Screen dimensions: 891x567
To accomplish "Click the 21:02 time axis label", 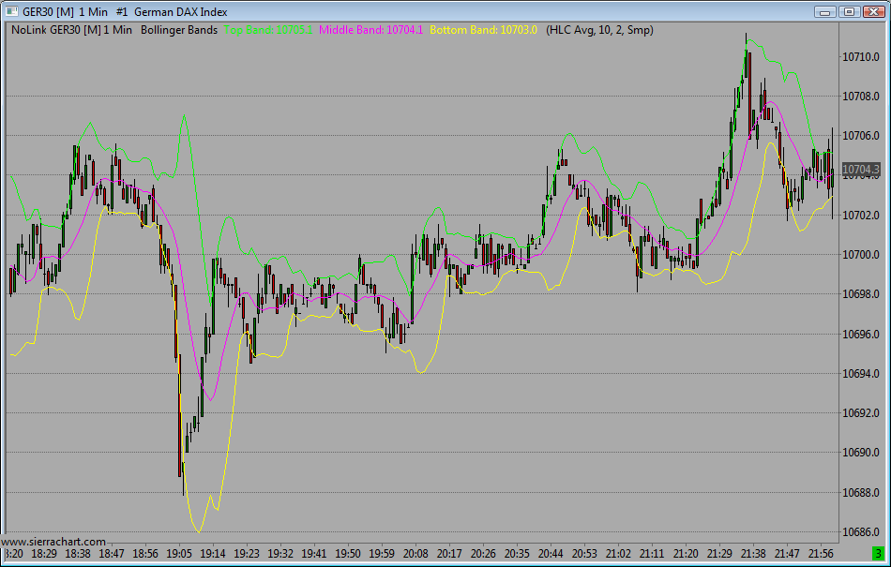I will pos(618,553).
